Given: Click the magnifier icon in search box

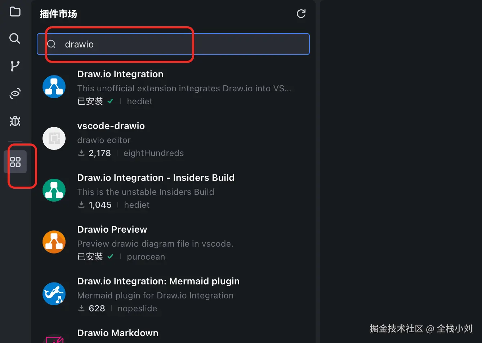Looking at the screenshot, I should tap(52, 44).
